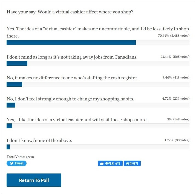Screen dimensions: 196x194
Task: Click the 4.72% shopping habits result bar
Action: pos(11,105)
